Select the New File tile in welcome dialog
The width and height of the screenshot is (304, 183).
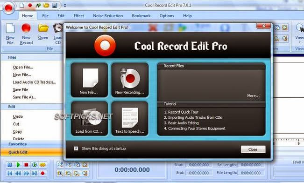coord(89,80)
